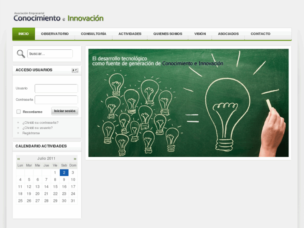Focus the buscar search field
This screenshot has height=228, width=304.
pos(50,54)
